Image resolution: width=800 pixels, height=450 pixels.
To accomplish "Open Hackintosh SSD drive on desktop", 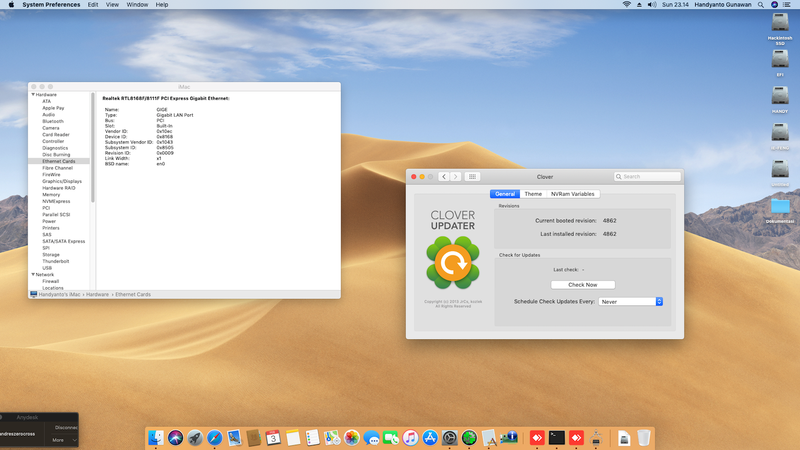I will (780, 29).
